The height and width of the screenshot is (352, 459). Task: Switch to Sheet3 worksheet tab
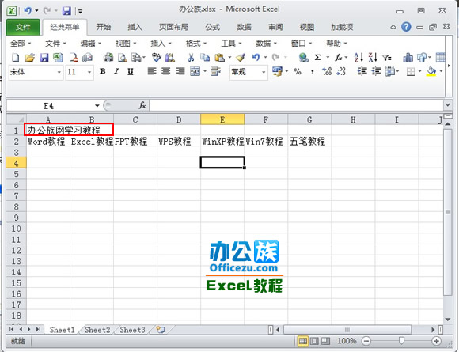[132, 330]
